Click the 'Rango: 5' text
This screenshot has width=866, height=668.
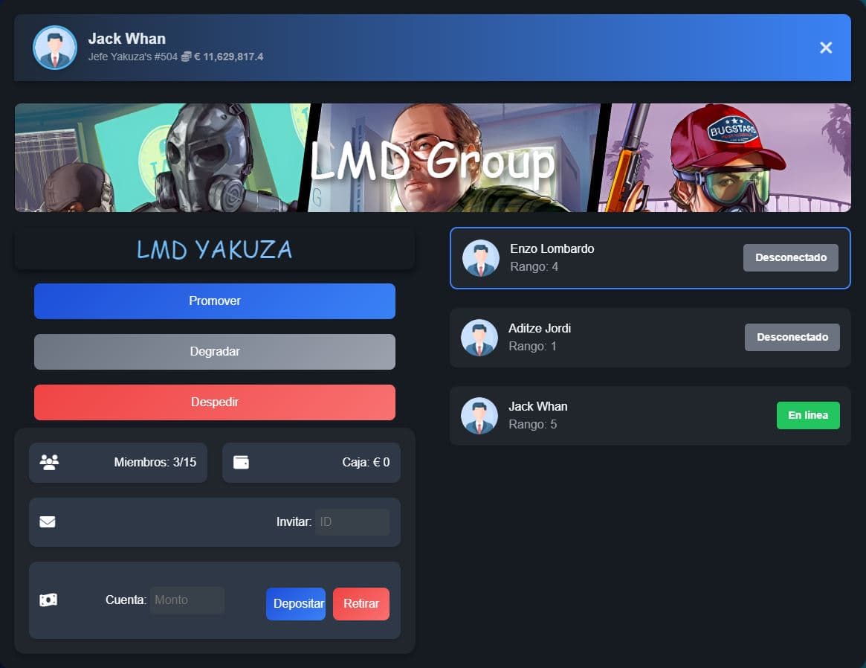tap(532, 424)
